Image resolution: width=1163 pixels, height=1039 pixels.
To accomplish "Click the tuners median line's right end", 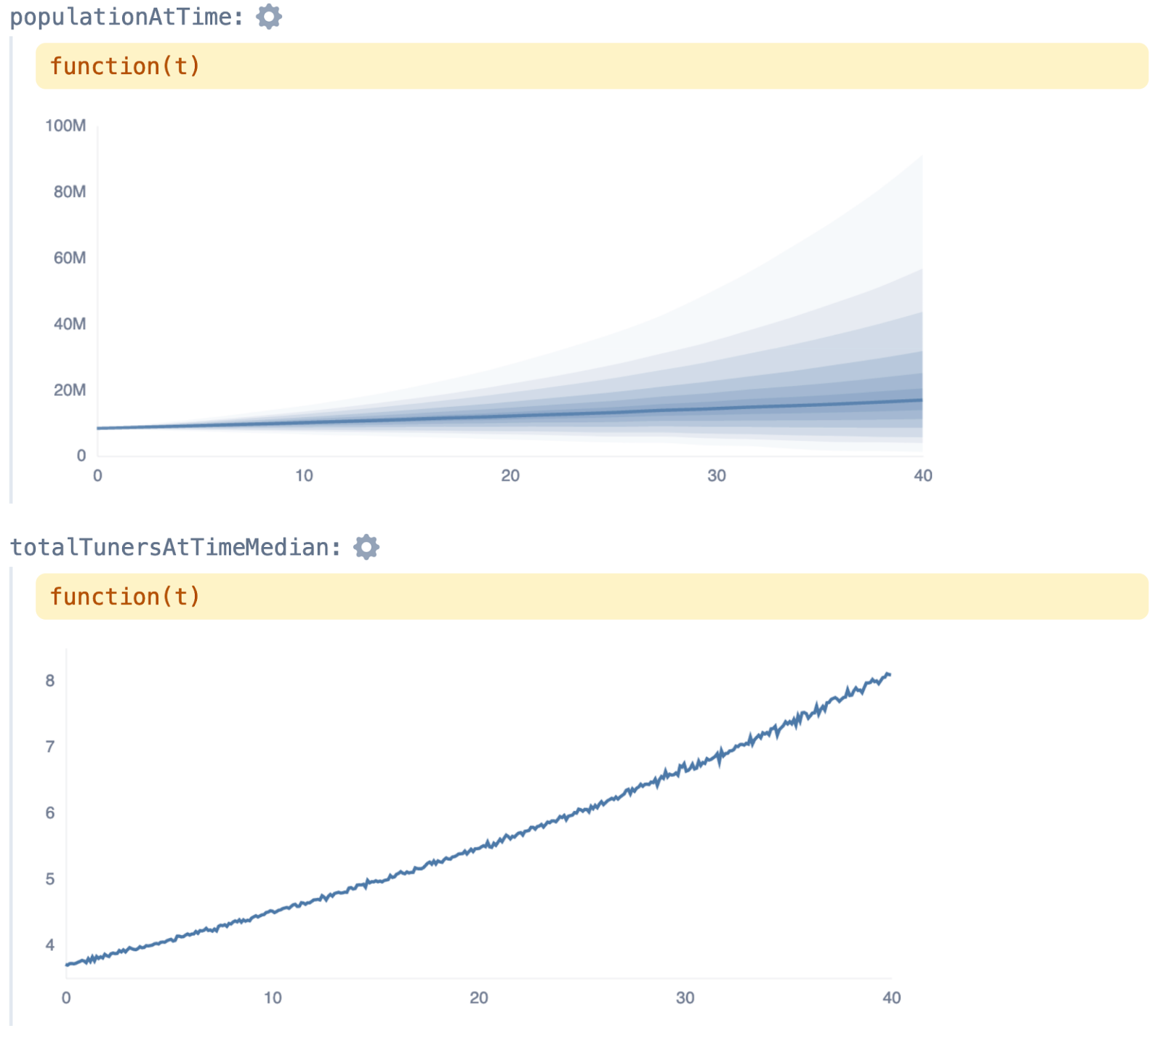I will click(888, 676).
